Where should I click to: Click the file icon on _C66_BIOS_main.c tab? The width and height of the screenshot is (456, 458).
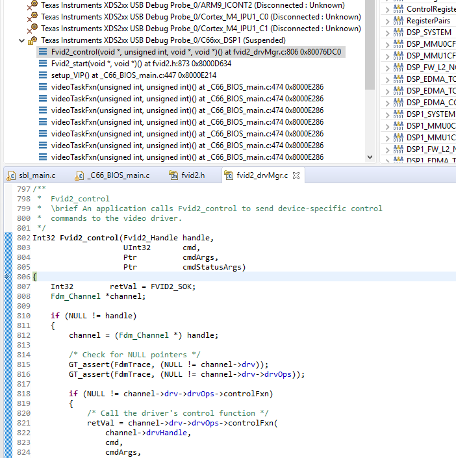[79, 175]
